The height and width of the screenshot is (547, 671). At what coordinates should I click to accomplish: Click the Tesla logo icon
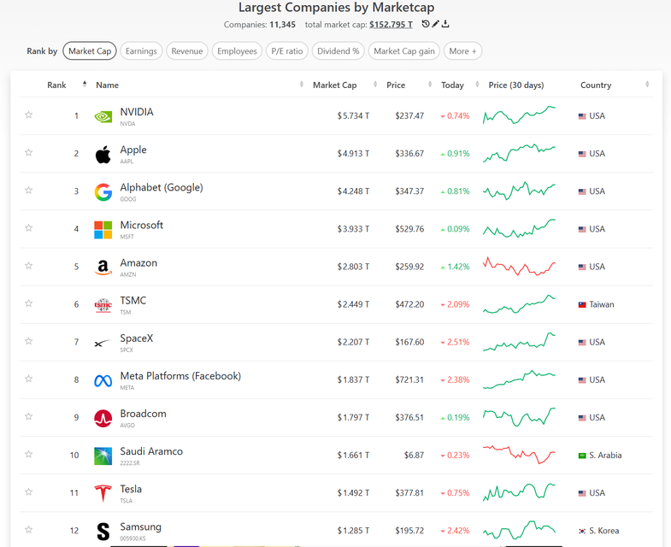coord(103,493)
